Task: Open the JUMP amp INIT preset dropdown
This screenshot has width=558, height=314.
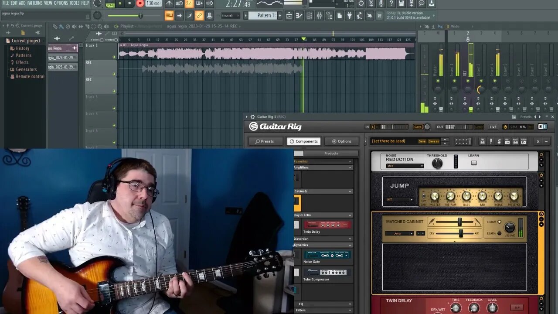Action: coord(400,200)
